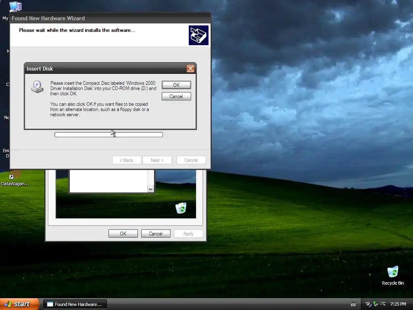The image size is (413, 310).
Task: Click the new hardware tray icon
Action: [368, 304]
